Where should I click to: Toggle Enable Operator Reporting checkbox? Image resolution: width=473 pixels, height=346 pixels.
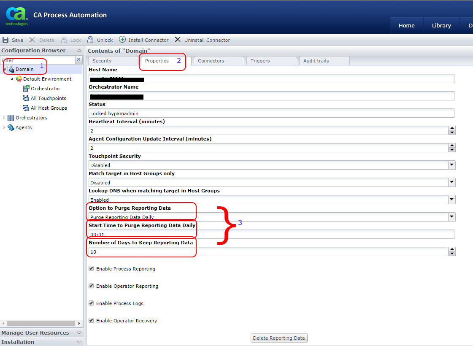(91, 286)
